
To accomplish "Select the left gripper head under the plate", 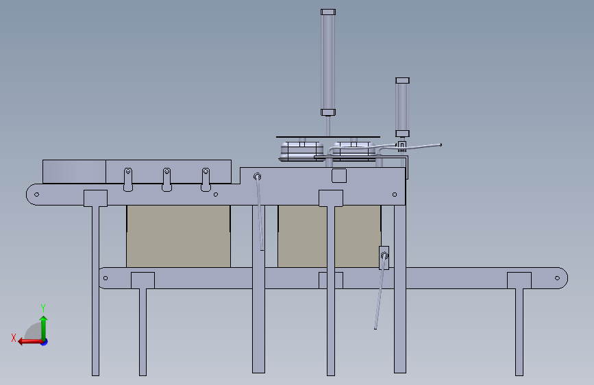I will click(x=302, y=151).
